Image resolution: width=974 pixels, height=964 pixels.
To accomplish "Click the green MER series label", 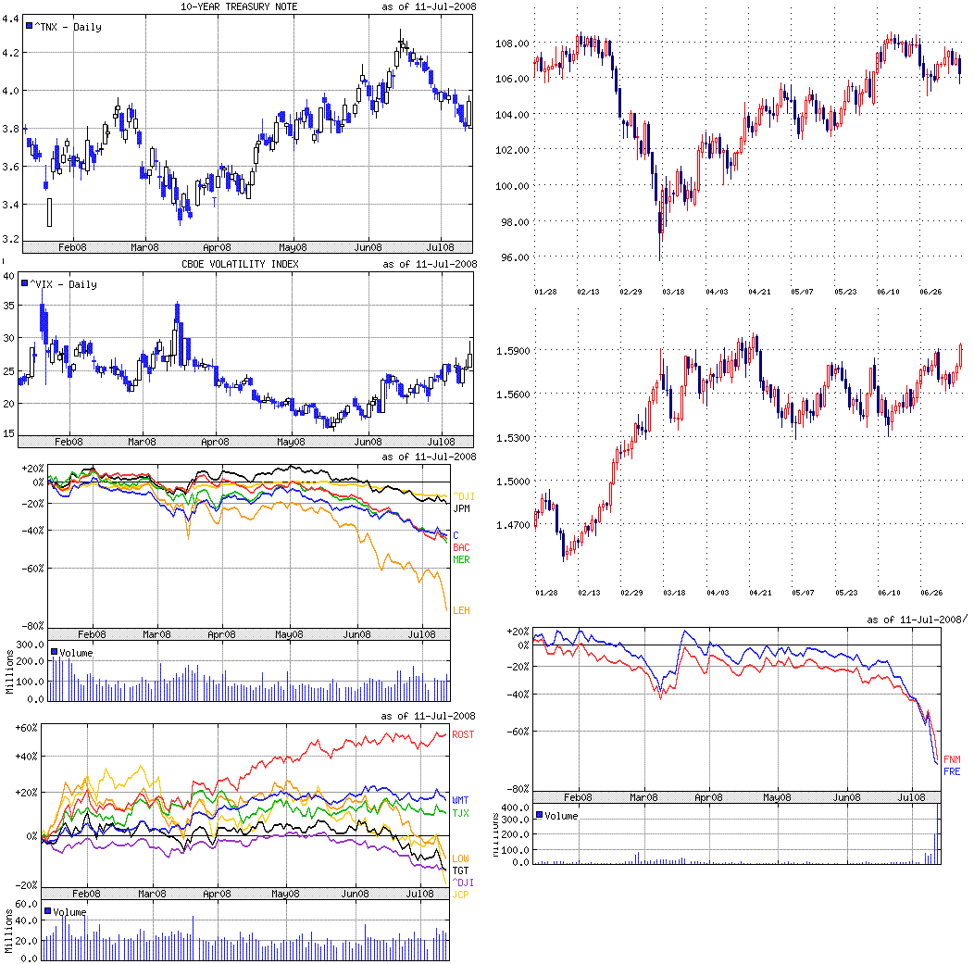I will point(461,559).
